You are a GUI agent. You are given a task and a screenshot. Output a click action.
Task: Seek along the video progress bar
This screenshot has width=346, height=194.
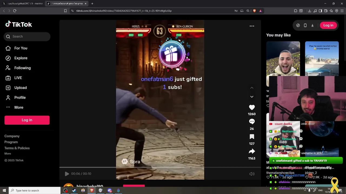click(160, 168)
